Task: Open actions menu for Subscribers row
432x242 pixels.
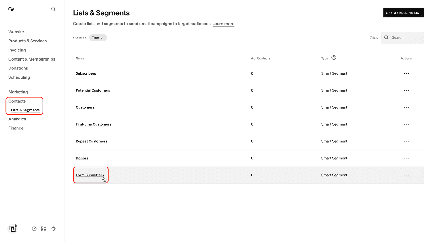Action: pyautogui.click(x=406, y=73)
